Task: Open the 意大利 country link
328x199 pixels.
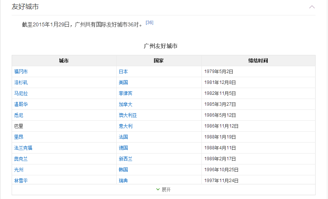Action: click(125, 126)
